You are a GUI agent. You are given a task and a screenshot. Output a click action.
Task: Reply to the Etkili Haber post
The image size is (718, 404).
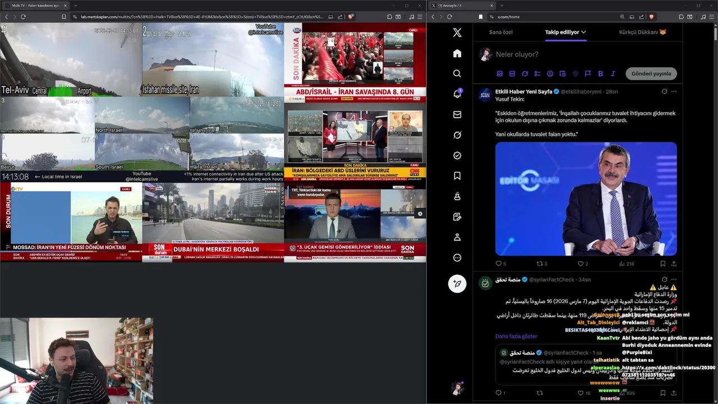click(x=500, y=264)
